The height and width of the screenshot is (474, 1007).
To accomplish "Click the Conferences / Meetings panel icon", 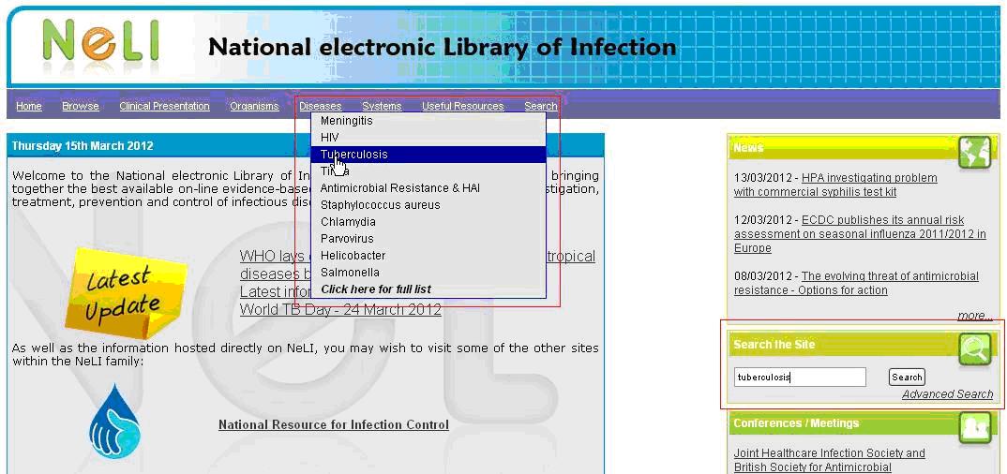I will pos(974,427).
